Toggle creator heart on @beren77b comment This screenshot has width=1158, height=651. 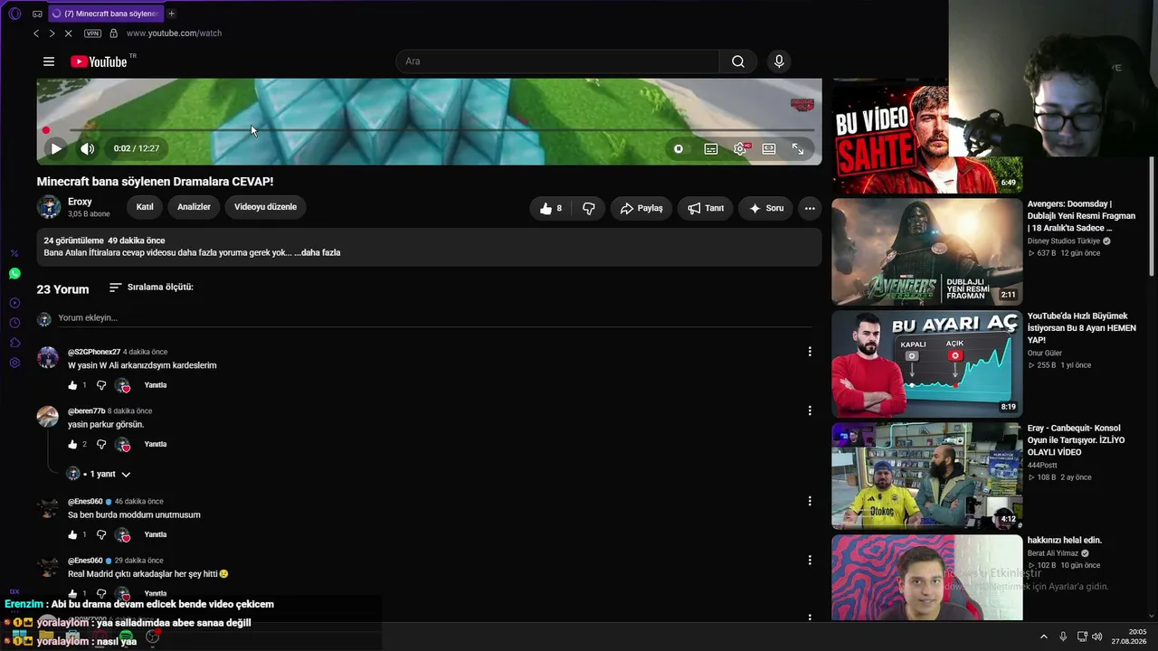(123, 444)
